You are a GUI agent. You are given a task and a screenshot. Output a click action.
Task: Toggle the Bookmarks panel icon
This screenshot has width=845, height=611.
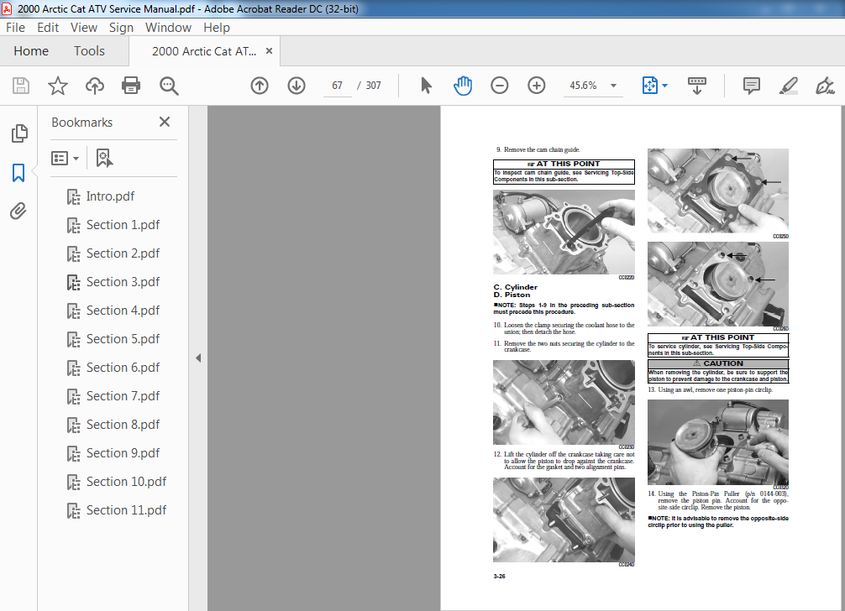(18, 173)
